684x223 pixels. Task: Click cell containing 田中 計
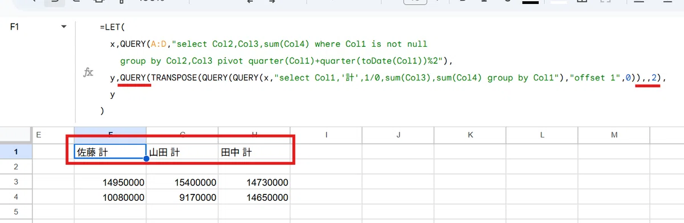click(254, 152)
